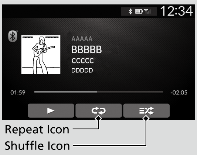Click the playback progress bar
Viewport: 197px width, 155px height.
[x=99, y=92]
